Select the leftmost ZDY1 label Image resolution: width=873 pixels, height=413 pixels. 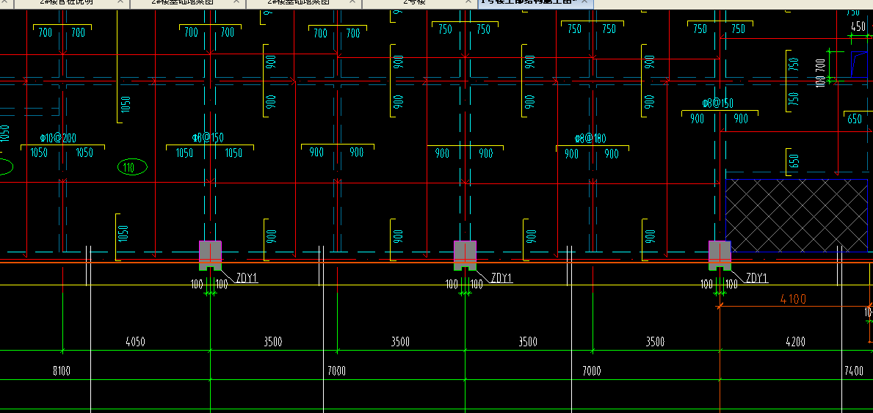pos(247,278)
